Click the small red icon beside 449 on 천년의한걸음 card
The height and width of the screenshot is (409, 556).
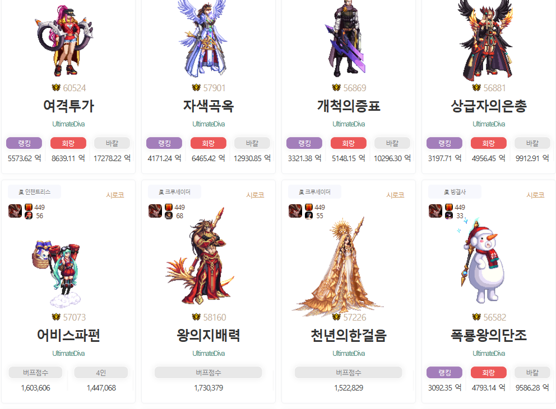[309, 207]
